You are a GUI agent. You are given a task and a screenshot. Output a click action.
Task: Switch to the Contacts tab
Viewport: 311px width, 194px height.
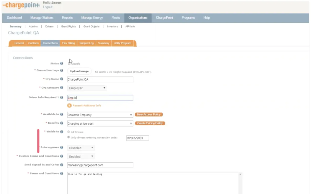[33, 43]
